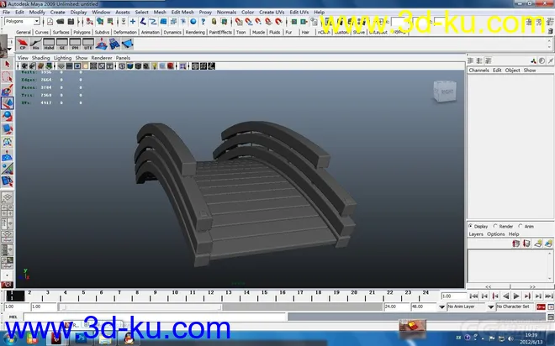
Task: Click the auto keyframe toggle icon
Action: (x=539, y=307)
